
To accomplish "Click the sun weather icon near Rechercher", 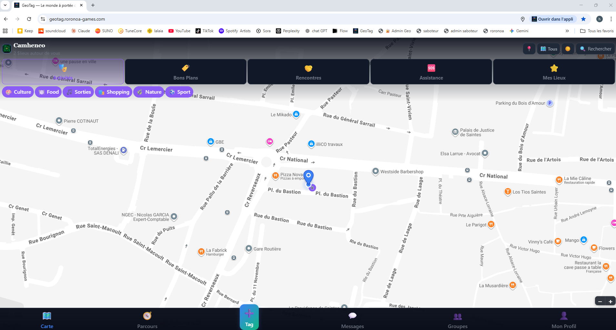I will pyautogui.click(x=568, y=48).
